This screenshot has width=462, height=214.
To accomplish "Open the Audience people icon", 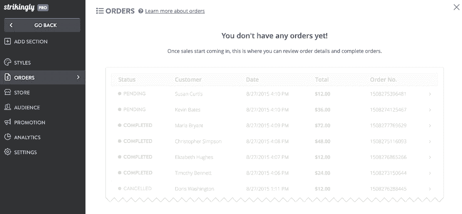I will (x=7, y=107).
